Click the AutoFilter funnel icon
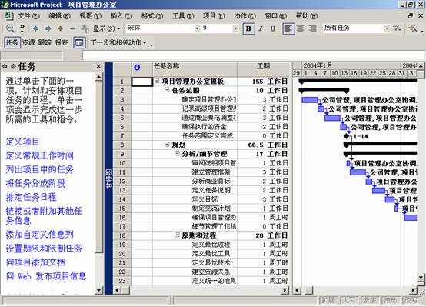The height and width of the screenshot is (307, 426). [398, 28]
